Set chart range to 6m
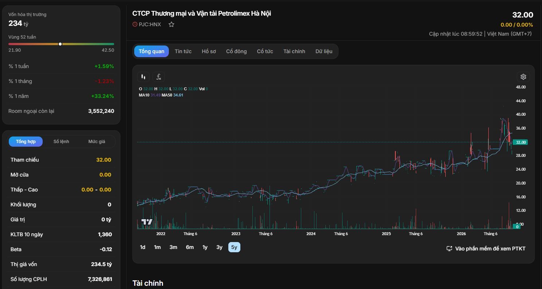The height and width of the screenshot is (289, 542). (x=190, y=247)
